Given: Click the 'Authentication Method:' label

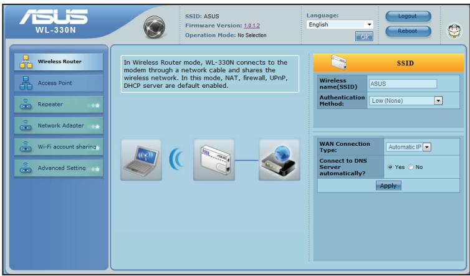Looking at the screenshot, I should point(342,100).
